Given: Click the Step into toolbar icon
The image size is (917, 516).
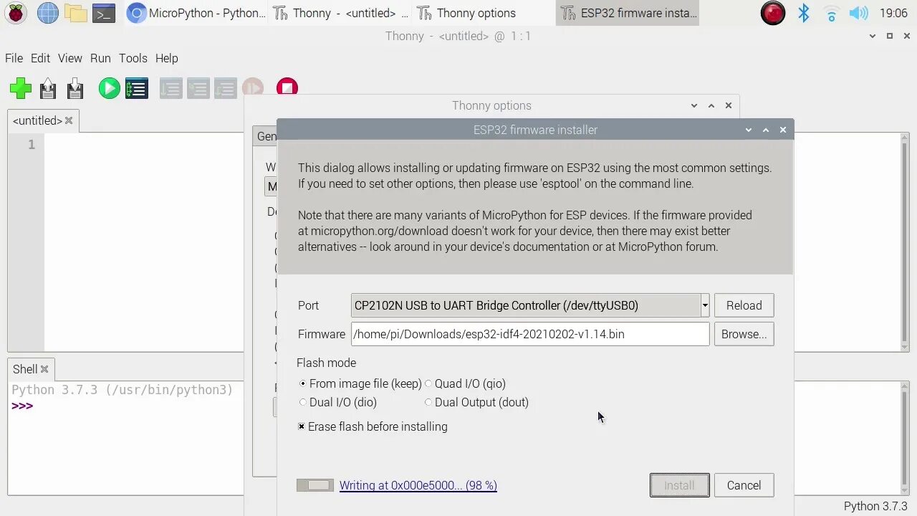Looking at the screenshot, I should pyautogui.click(x=198, y=88).
